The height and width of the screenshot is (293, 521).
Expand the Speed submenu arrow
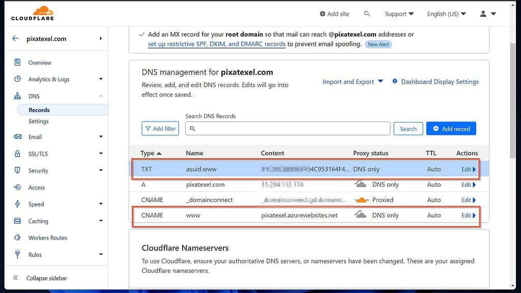pyautogui.click(x=101, y=204)
